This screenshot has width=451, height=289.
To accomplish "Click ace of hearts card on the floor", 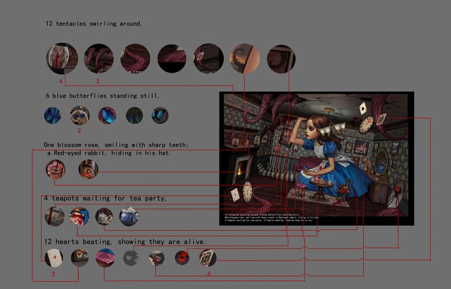I will [x=235, y=194].
